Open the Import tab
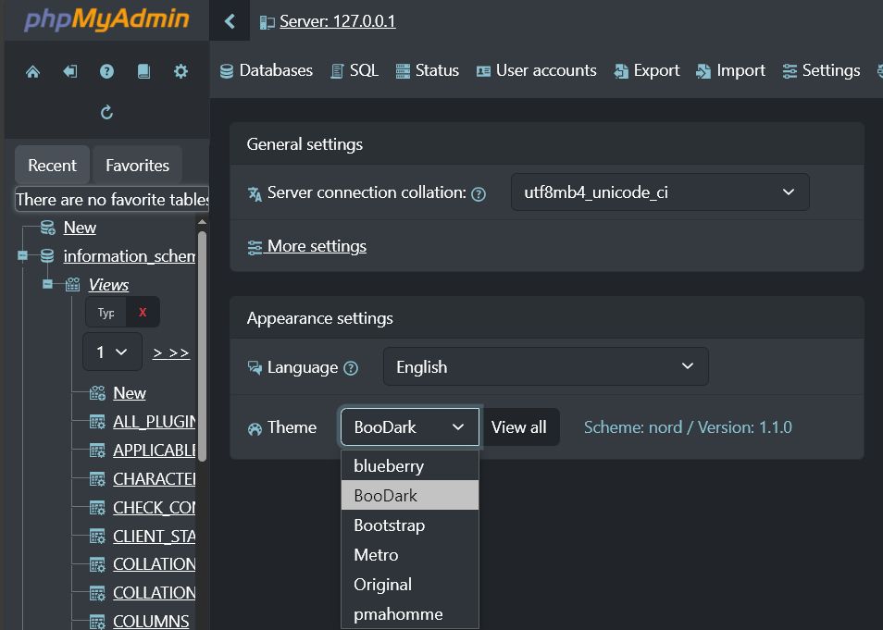Image resolution: width=883 pixels, height=630 pixels. tap(731, 71)
